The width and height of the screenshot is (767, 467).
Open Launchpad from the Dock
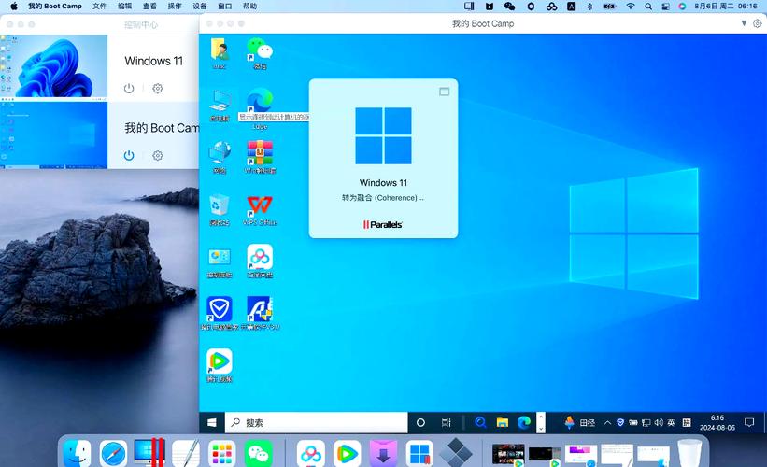[x=222, y=453]
